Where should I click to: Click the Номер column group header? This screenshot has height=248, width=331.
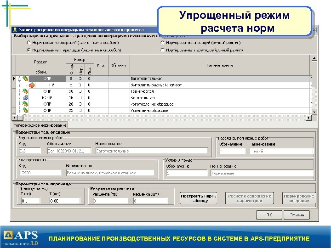click(80, 59)
